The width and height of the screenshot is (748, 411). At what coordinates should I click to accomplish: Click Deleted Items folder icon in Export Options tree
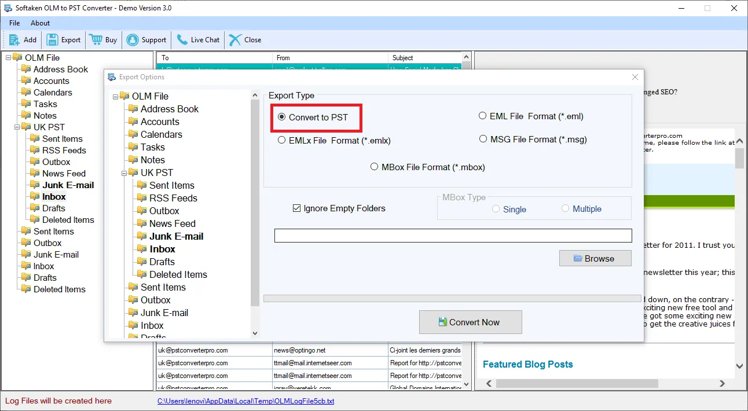tap(142, 274)
